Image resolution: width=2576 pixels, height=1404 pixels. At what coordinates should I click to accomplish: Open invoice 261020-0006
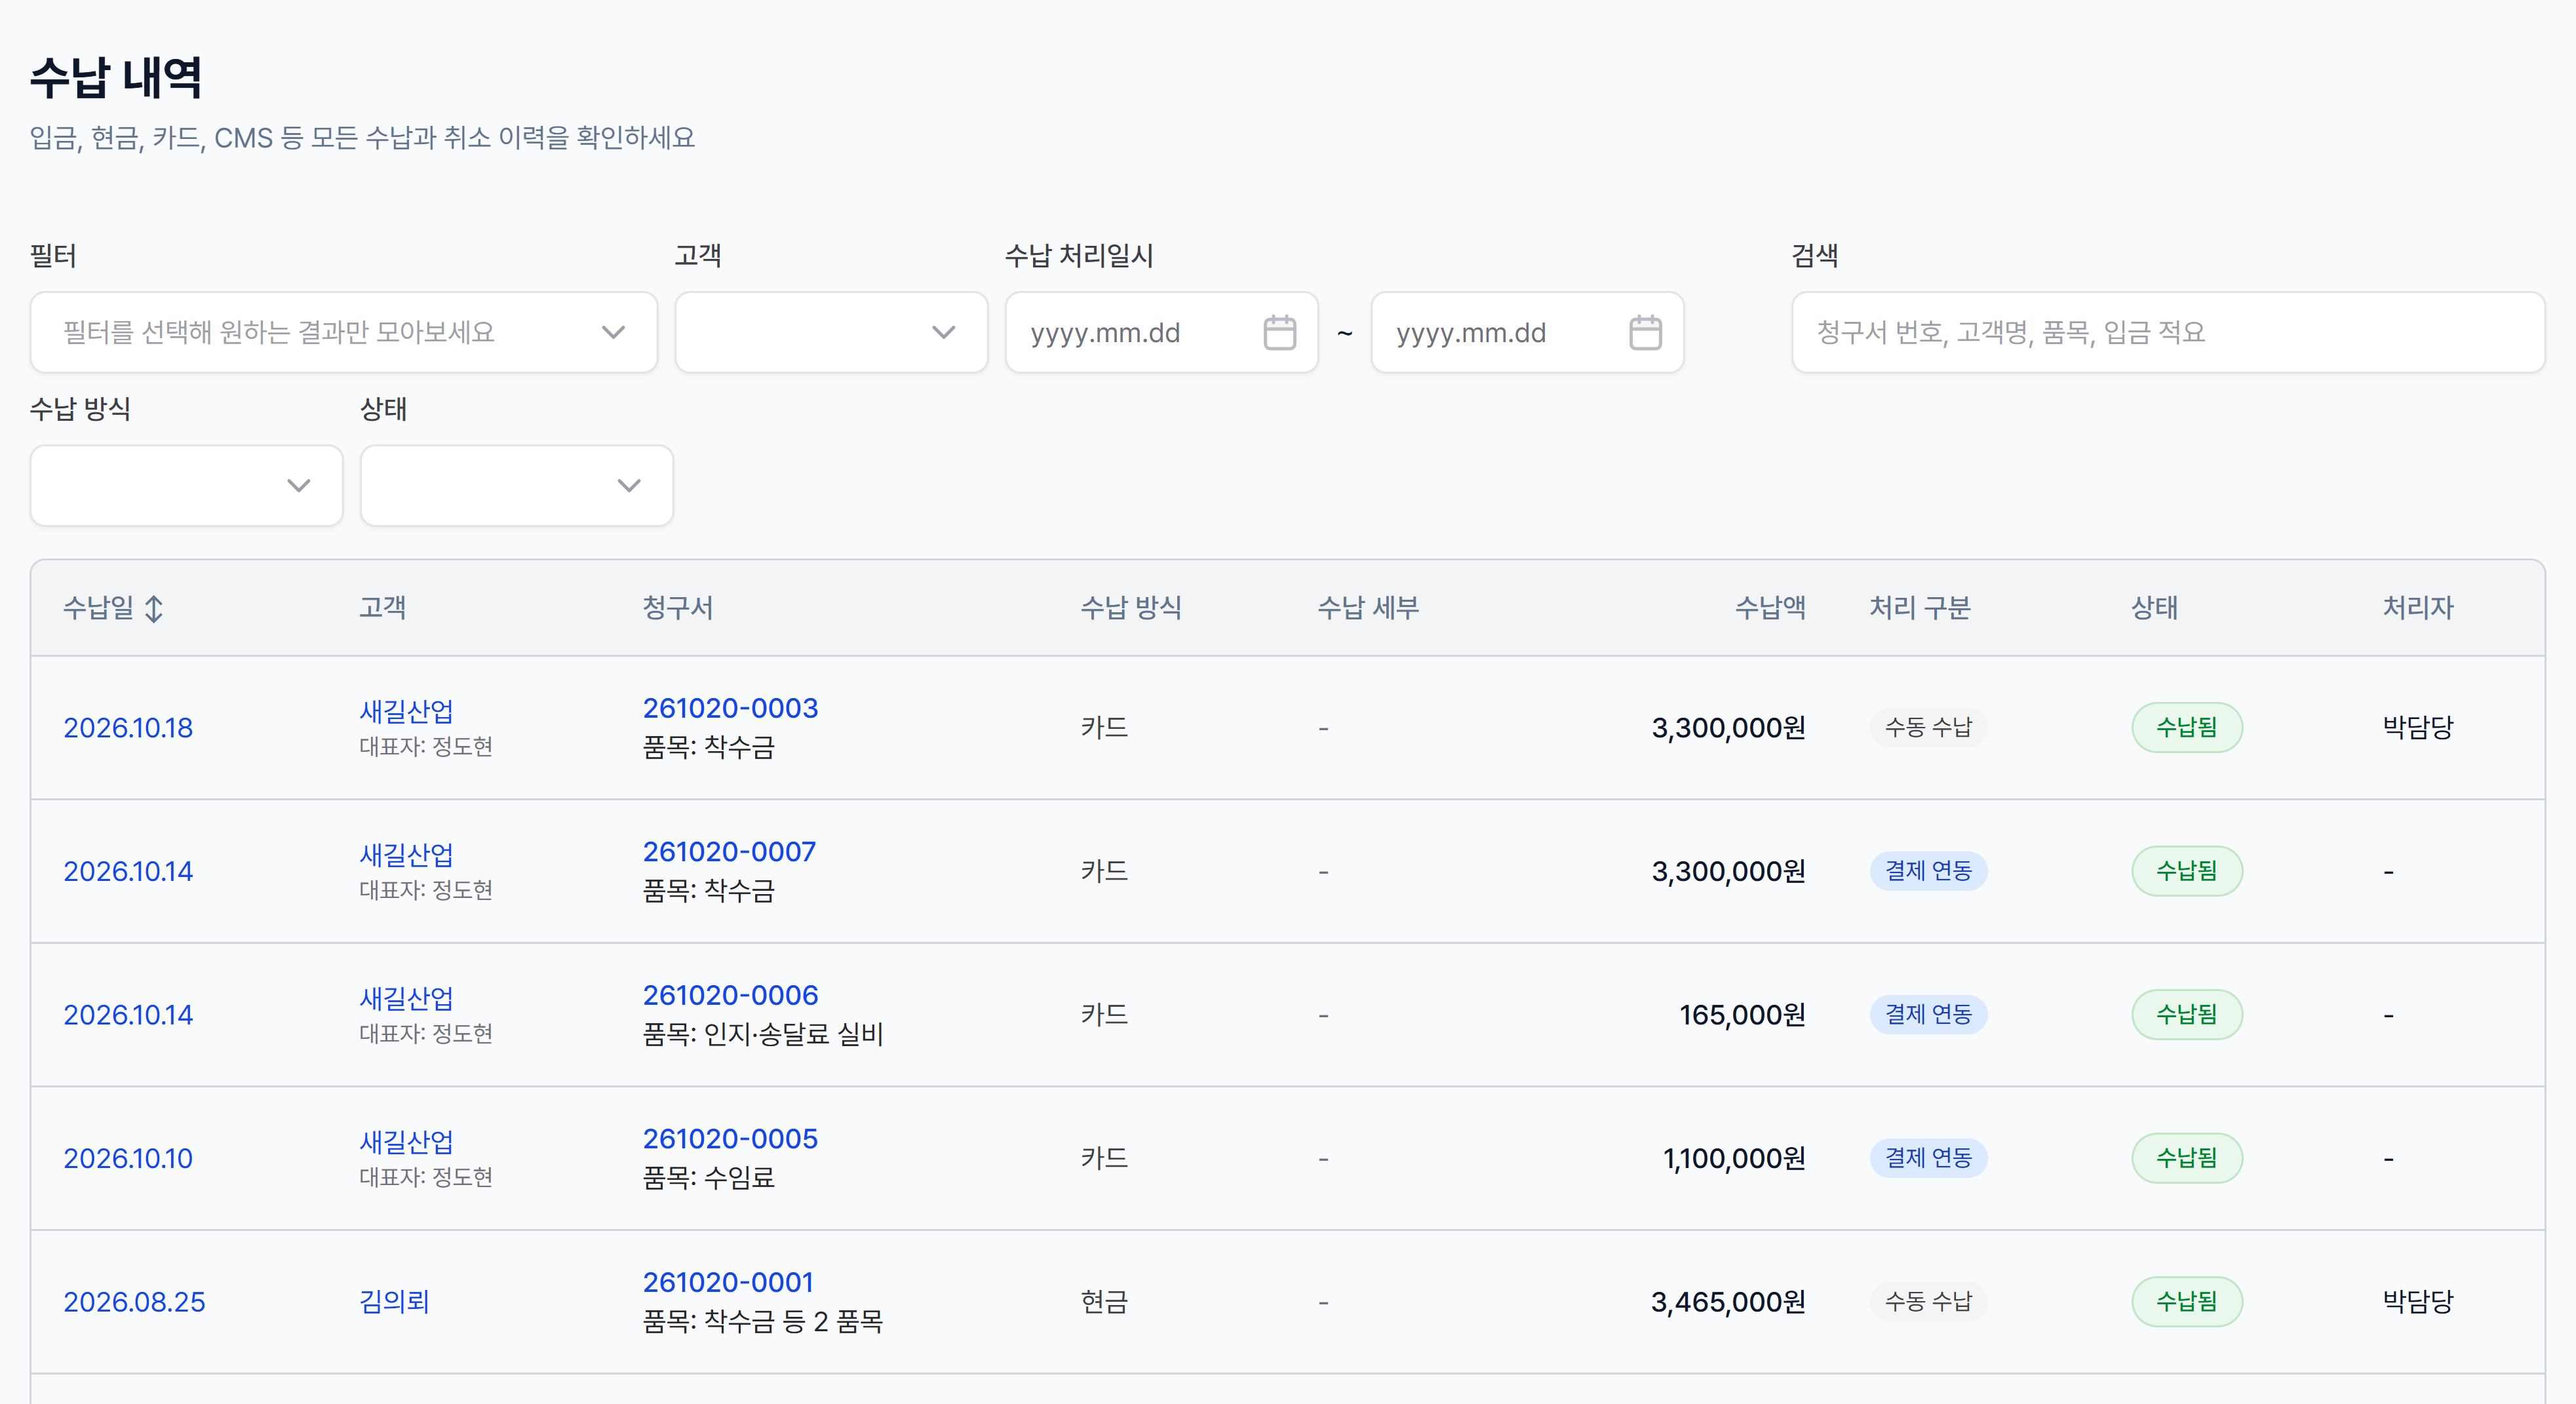click(x=730, y=995)
